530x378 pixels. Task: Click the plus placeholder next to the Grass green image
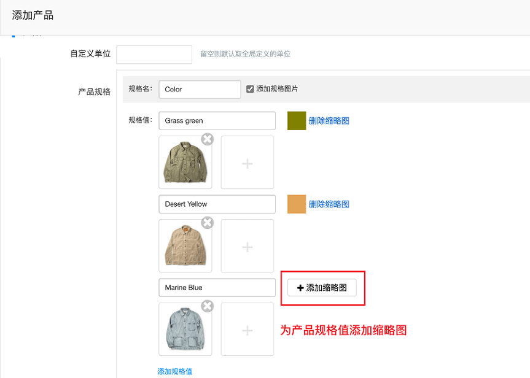[247, 162]
